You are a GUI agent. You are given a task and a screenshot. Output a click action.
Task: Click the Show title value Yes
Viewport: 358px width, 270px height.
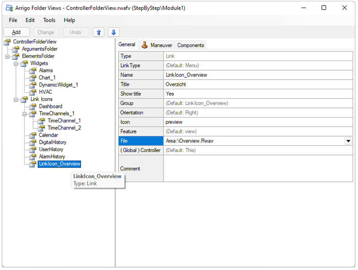click(258, 94)
